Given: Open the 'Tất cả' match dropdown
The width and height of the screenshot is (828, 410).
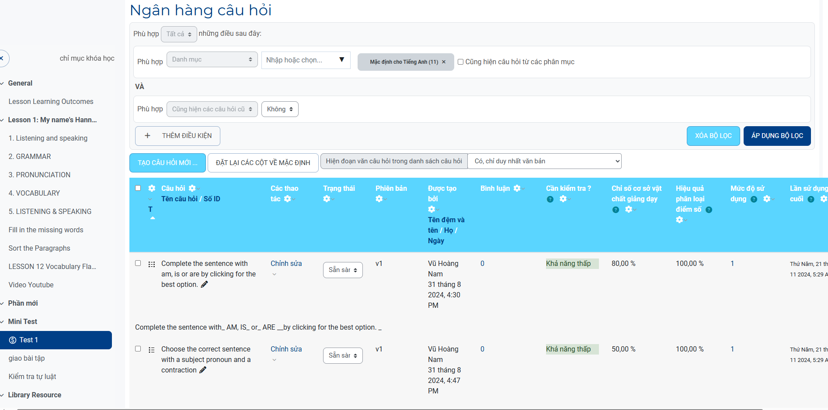Looking at the screenshot, I should (179, 34).
